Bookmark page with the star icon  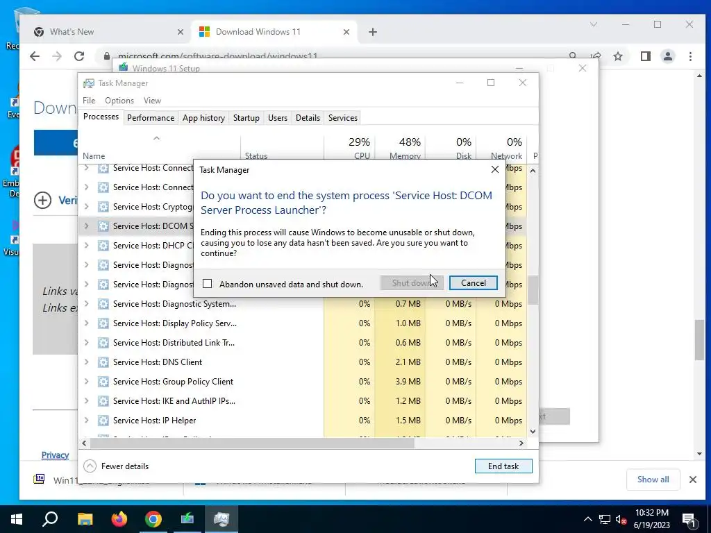pos(617,56)
